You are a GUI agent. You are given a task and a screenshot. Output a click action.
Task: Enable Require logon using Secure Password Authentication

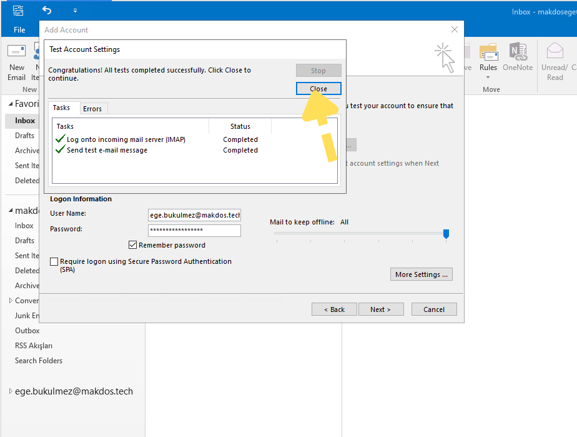pyautogui.click(x=54, y=261)
